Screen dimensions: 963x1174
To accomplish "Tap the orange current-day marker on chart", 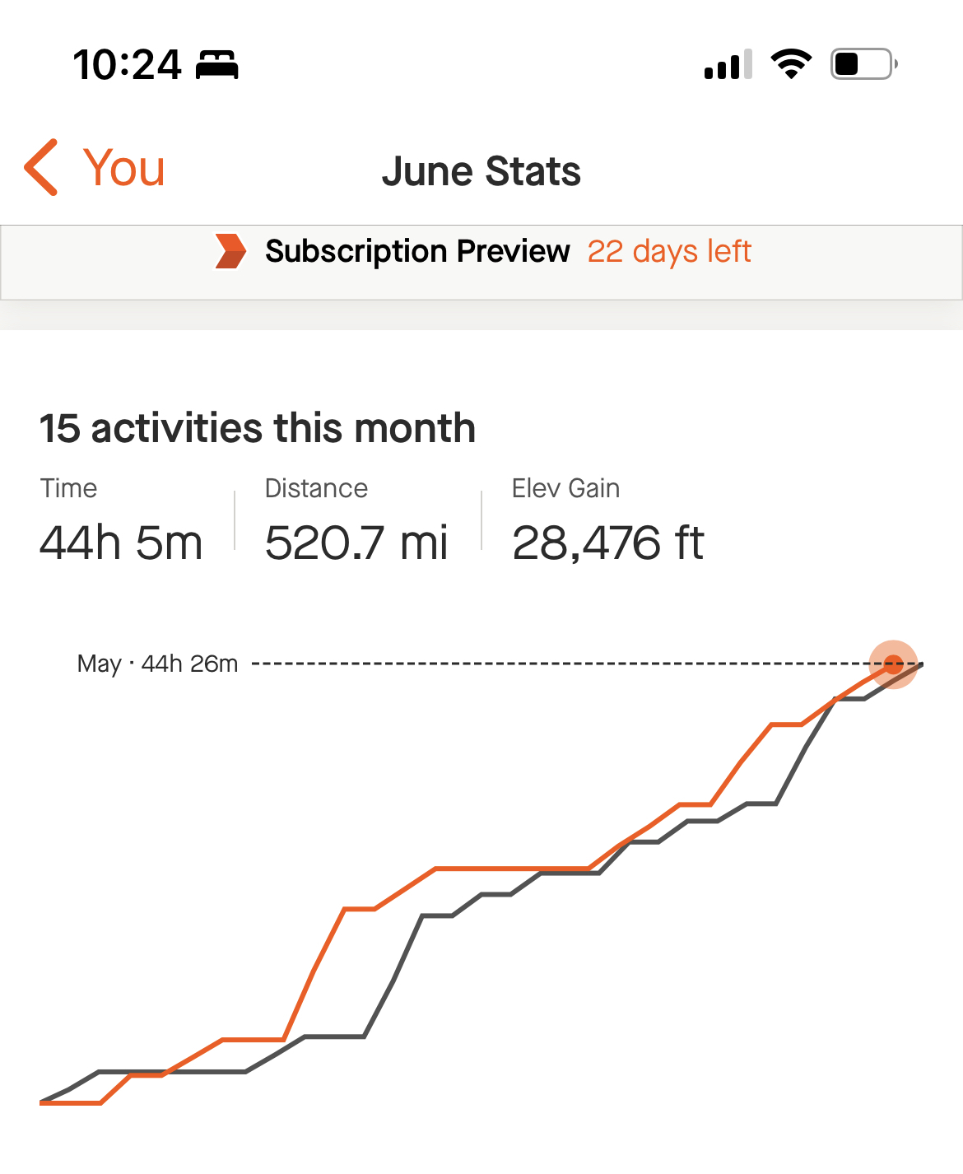I will point(894,664).
